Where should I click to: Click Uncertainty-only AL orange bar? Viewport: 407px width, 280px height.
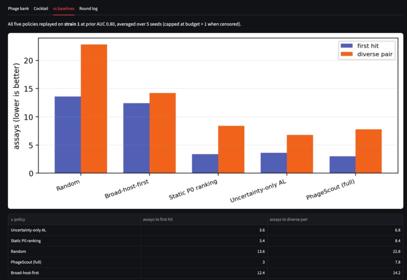[x=300, y=154]
